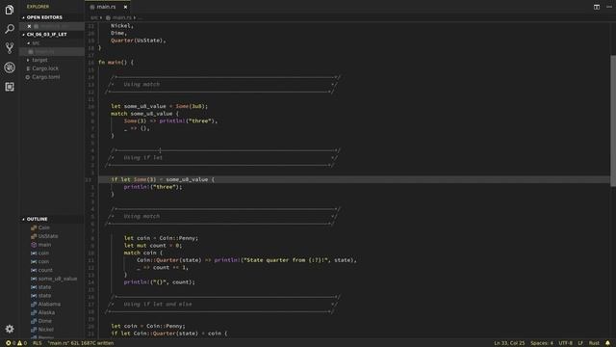This screenshot has height=347, width=616.
Task: Click the Explorer panel title
Action: tap(38, 7)
